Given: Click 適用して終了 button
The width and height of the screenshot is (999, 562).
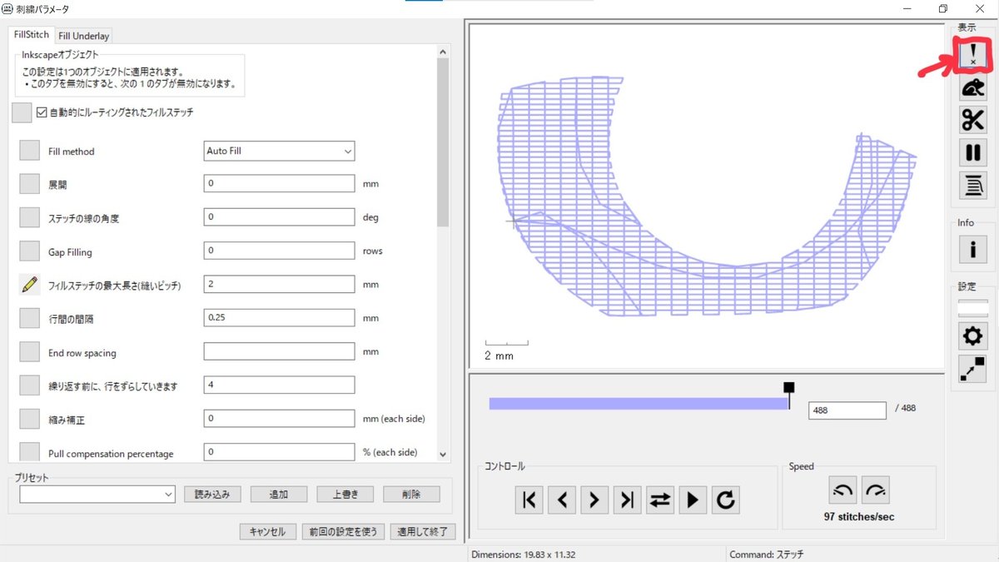Looking at the screenshot, I should (x=423, y=532).
